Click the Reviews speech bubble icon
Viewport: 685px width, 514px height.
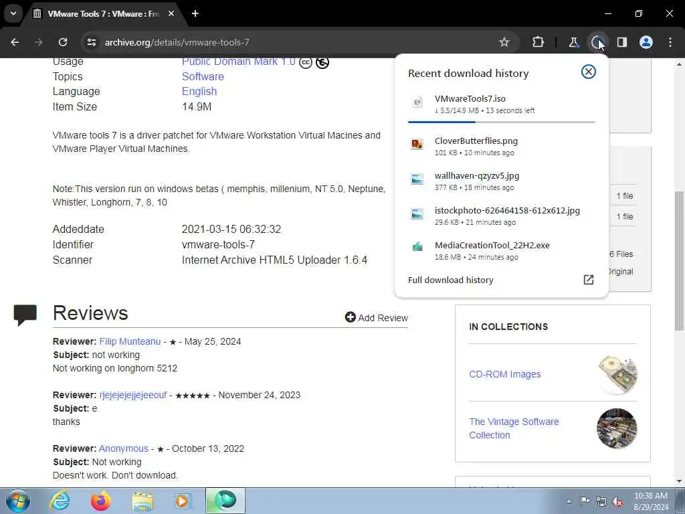pos(25,315)
